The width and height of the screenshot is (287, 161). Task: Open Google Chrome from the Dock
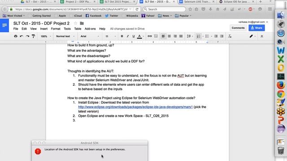coord(281,94)
